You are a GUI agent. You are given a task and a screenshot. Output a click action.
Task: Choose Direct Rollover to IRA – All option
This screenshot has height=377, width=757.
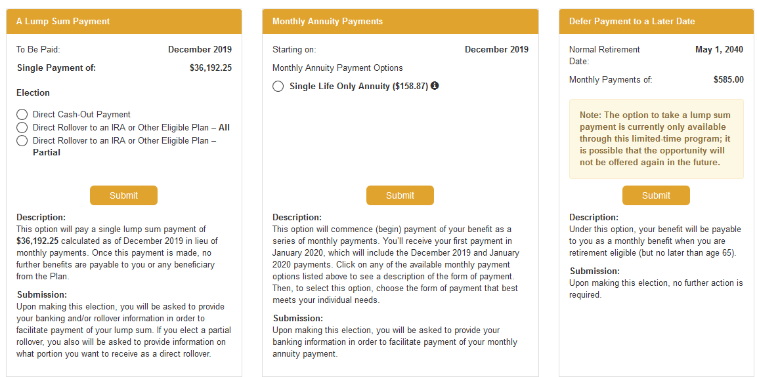coord(22,128)
